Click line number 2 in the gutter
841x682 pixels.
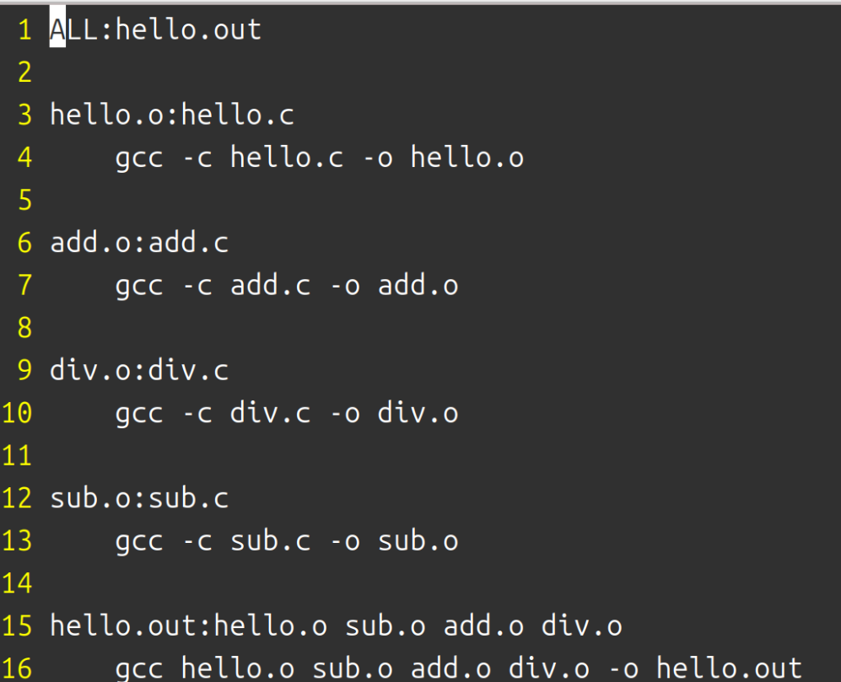point(24,72)
